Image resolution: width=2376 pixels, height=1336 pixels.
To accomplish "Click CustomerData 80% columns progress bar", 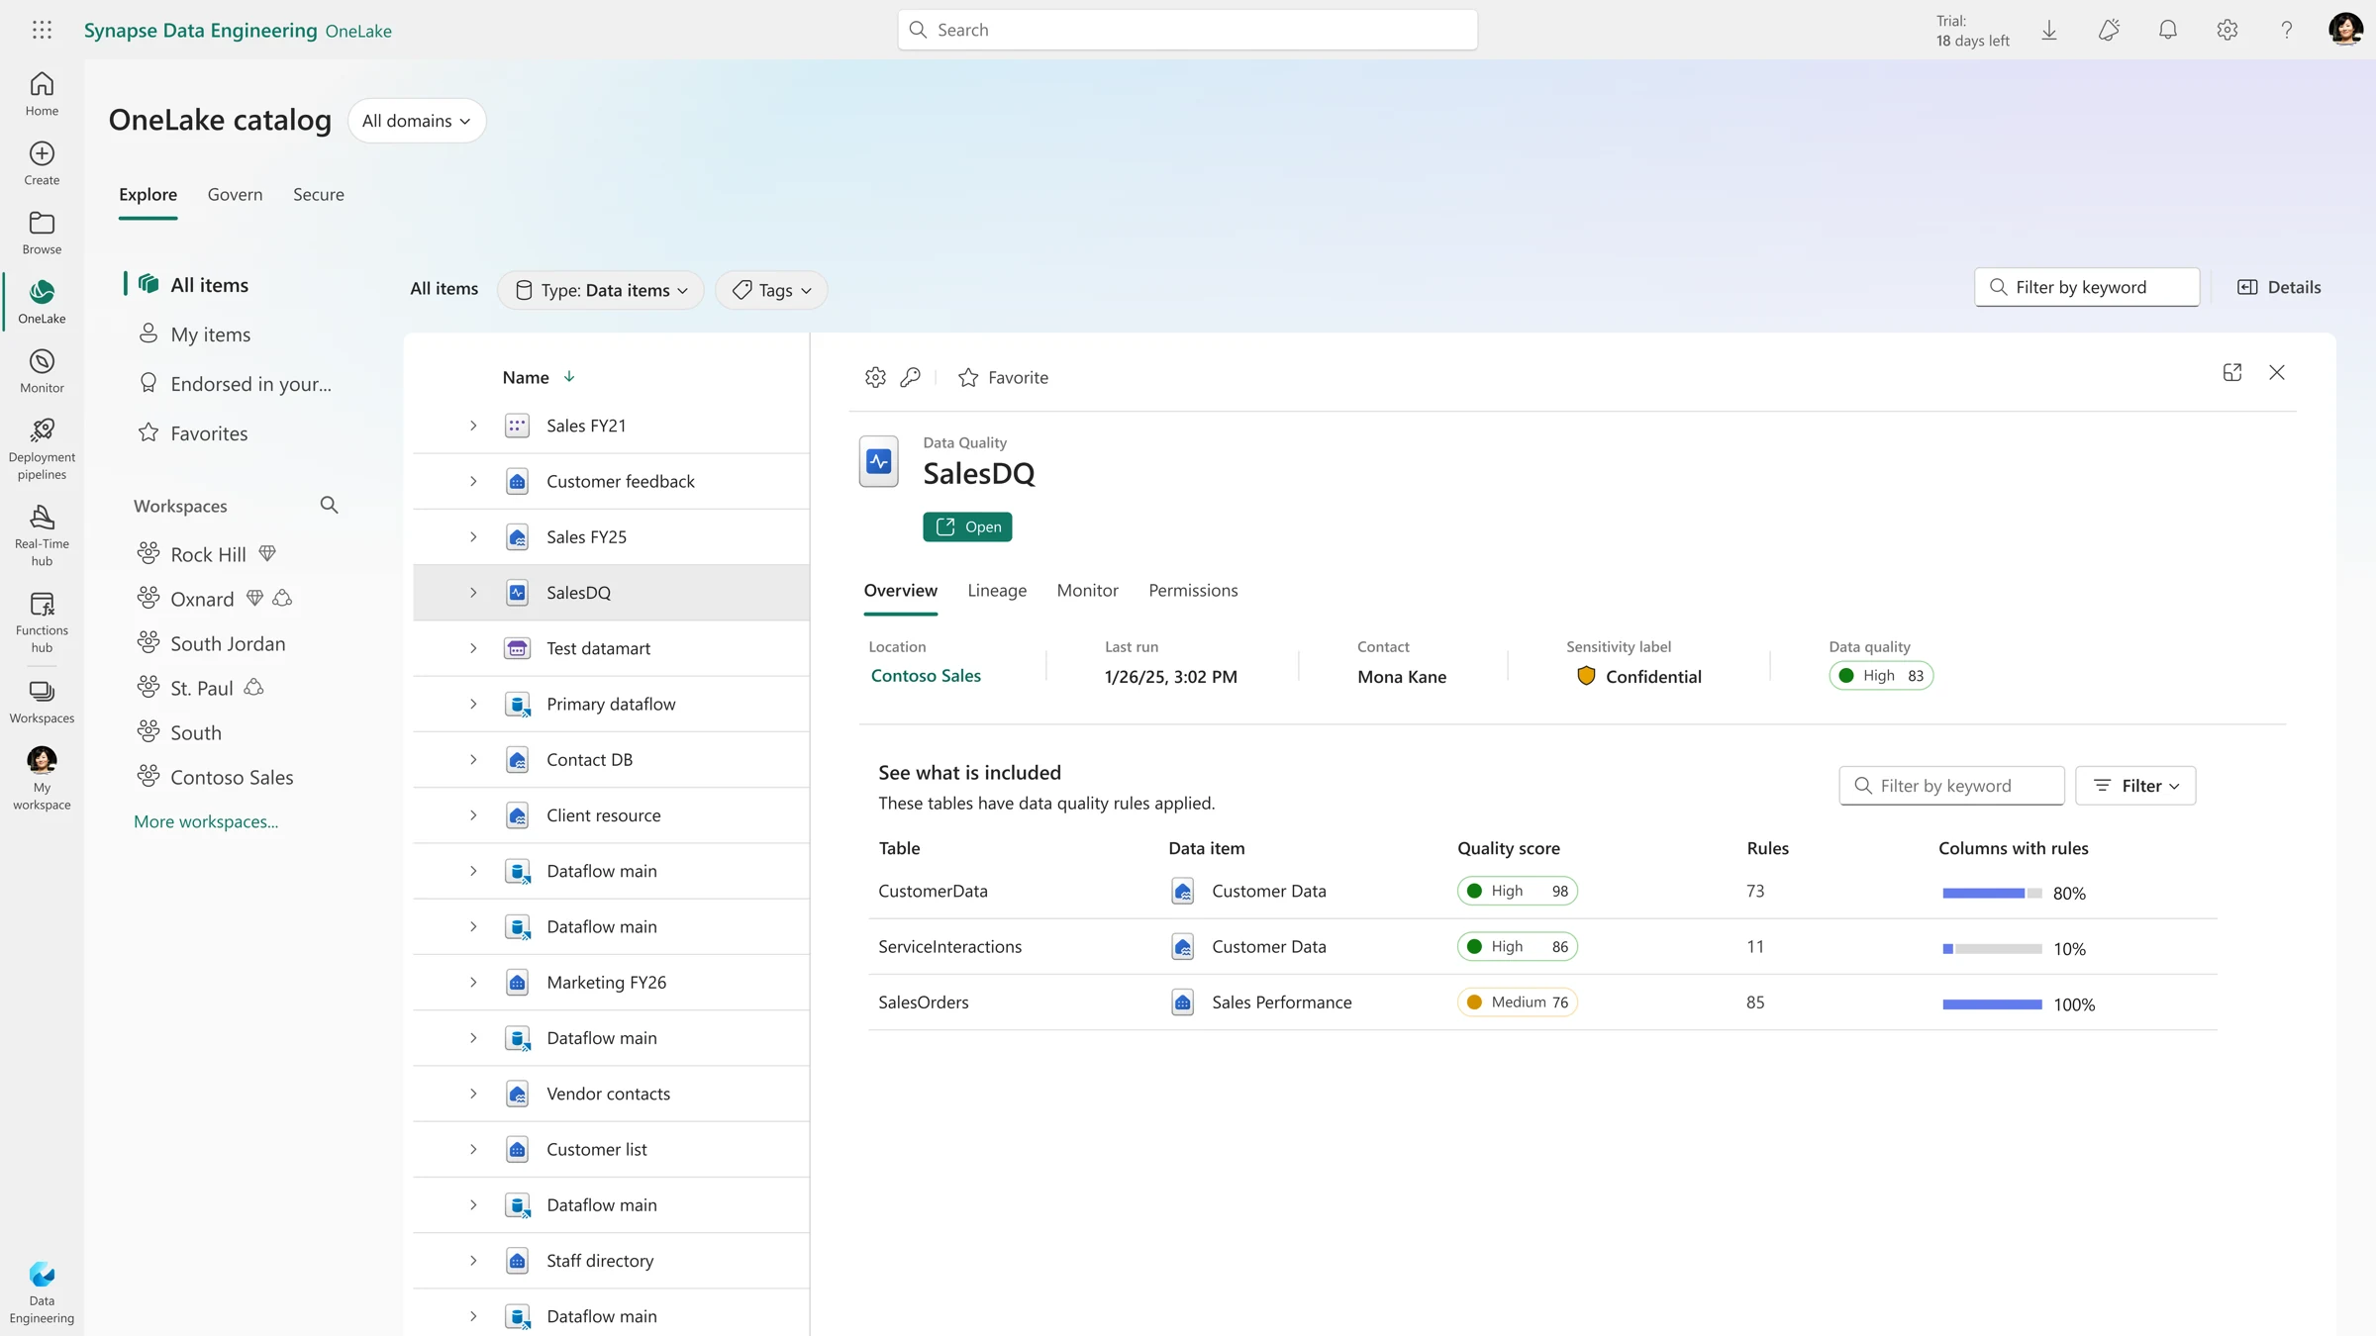I will tap(1992, 893).
